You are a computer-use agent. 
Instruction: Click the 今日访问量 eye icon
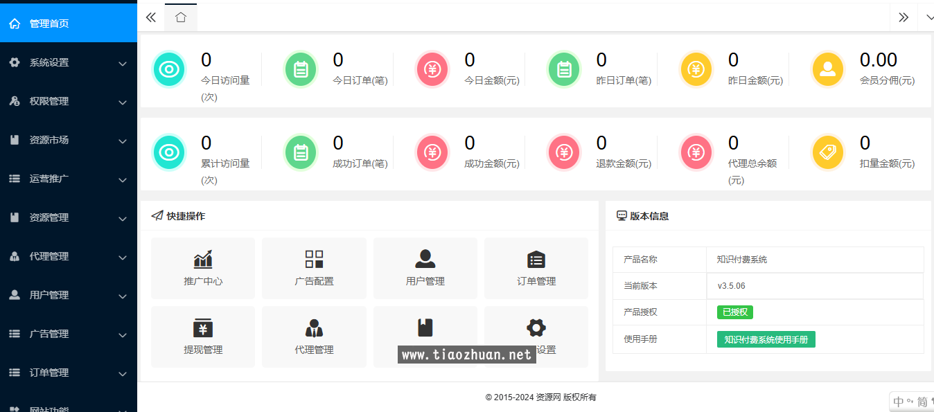[x=168, y=69]
